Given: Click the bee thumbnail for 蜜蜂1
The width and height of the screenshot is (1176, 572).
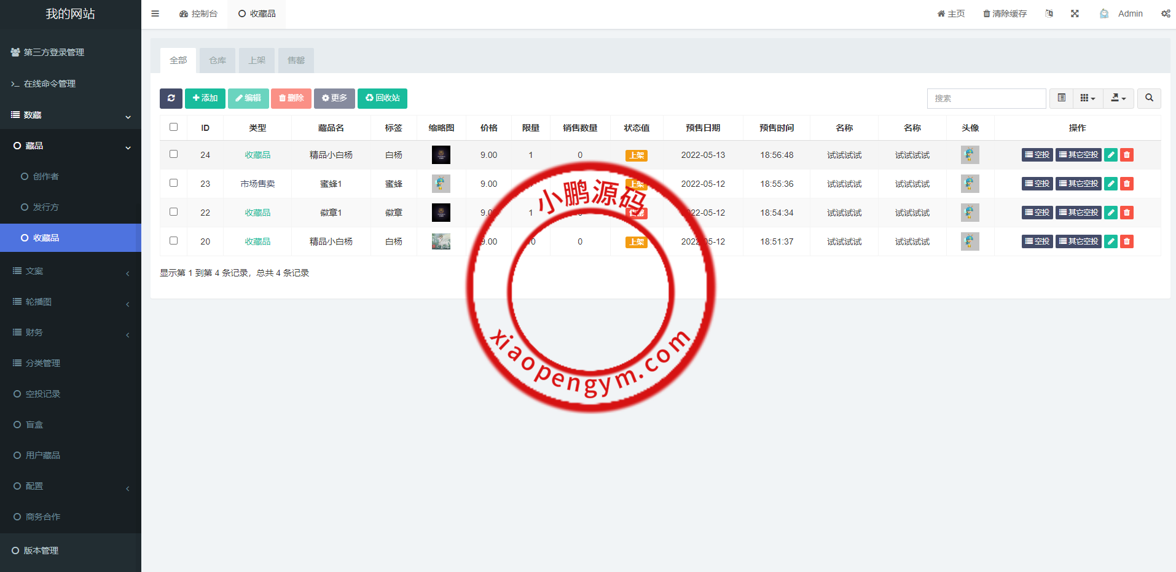Looking at the screenshot, I should point(441,183).
